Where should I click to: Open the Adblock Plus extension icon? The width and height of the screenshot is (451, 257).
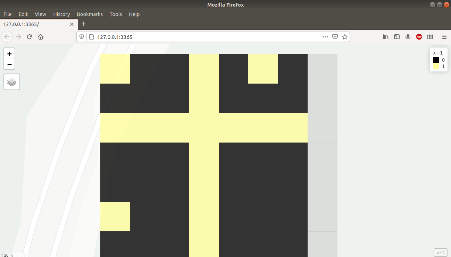pos(419,36)
